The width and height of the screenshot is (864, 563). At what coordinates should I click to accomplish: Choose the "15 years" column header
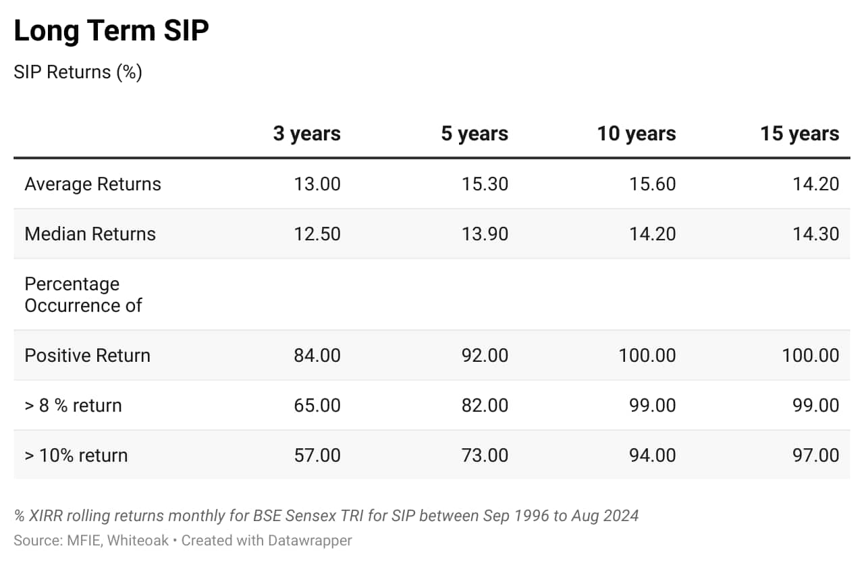pyautogui.click(x=800, y=134)
